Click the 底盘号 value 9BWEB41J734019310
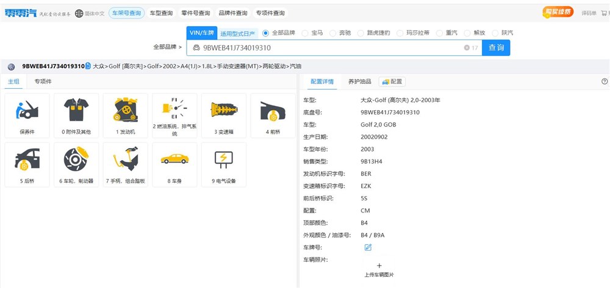The image size is (610, 288). point(390,113)
